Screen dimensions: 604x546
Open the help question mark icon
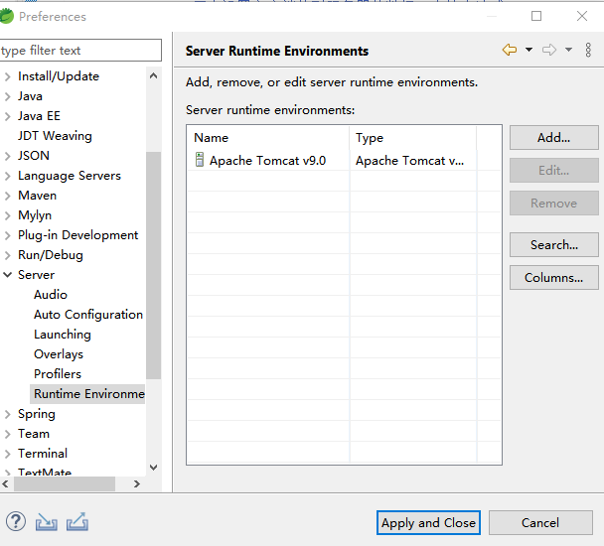click(x=16, y=522)
